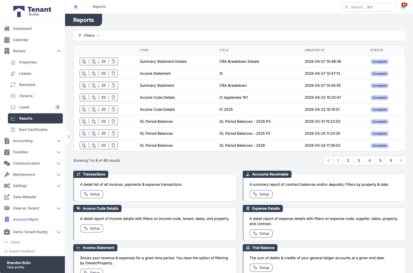
Task: Click Submit Feedback link
Action: pyautogui.click(x=20, y=251)
